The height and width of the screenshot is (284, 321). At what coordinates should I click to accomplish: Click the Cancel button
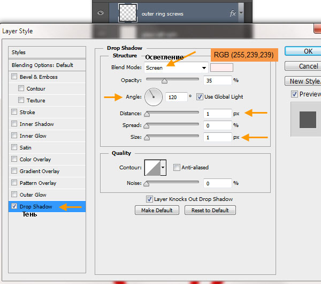pyautogui.click(x=303, y=66)
